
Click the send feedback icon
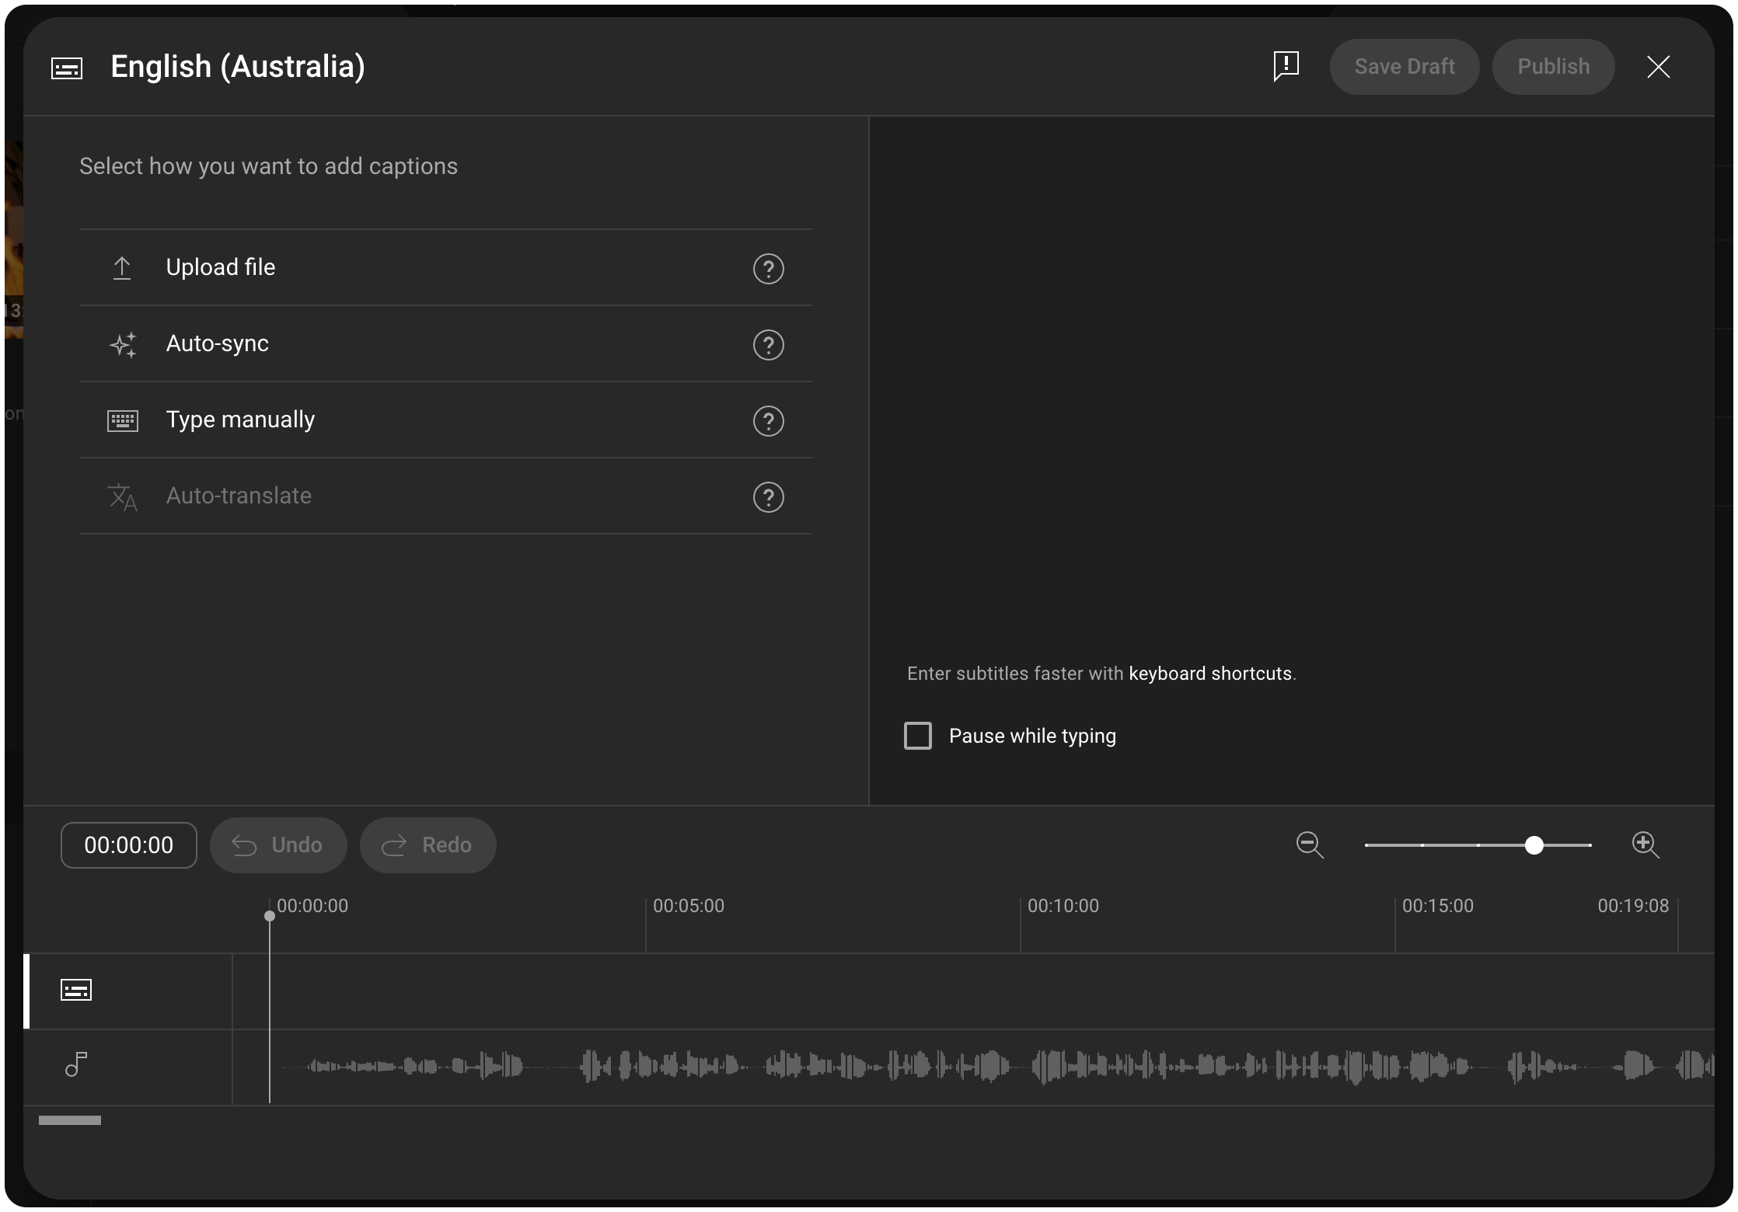(1286, 66)
